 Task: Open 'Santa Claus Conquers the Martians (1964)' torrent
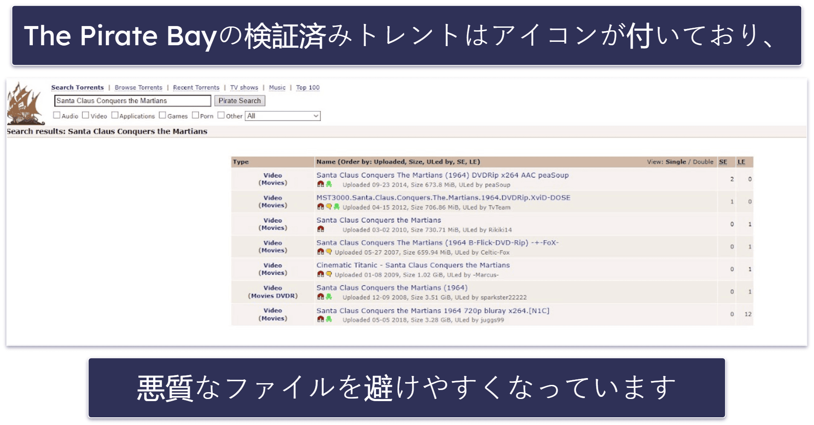click(392, 288)
